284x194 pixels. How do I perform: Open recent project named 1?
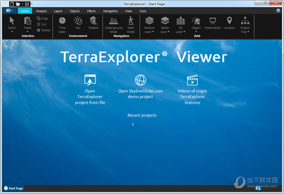[133, 124]
